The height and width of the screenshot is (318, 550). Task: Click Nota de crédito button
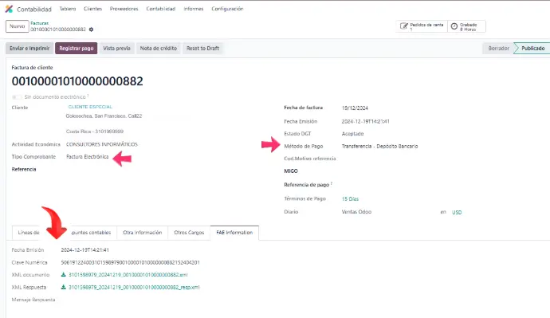pyautogui.click(x=159, y=49)
